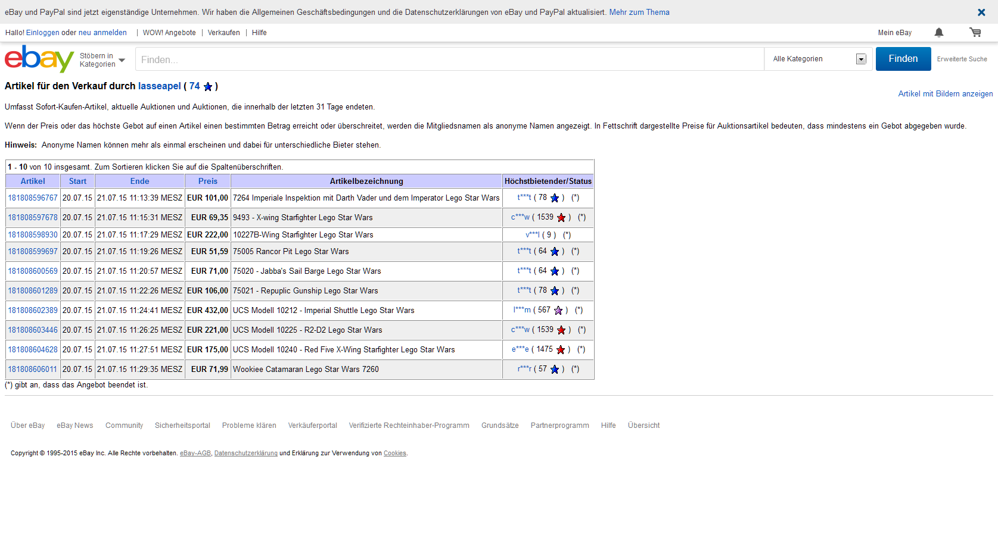Open Sicherheitsportal footer link
This screenshot has height=538, width=998.
[x=182, y=426]
